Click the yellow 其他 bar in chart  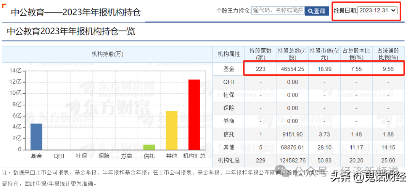pos(172,130)
